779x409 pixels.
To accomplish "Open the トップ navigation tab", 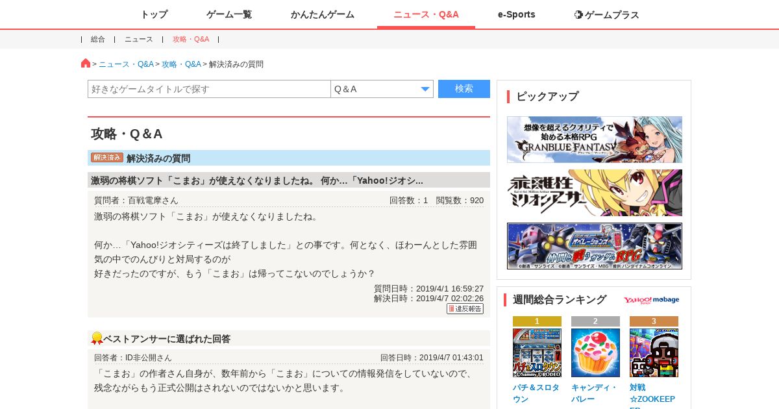I will pos(154,14).
